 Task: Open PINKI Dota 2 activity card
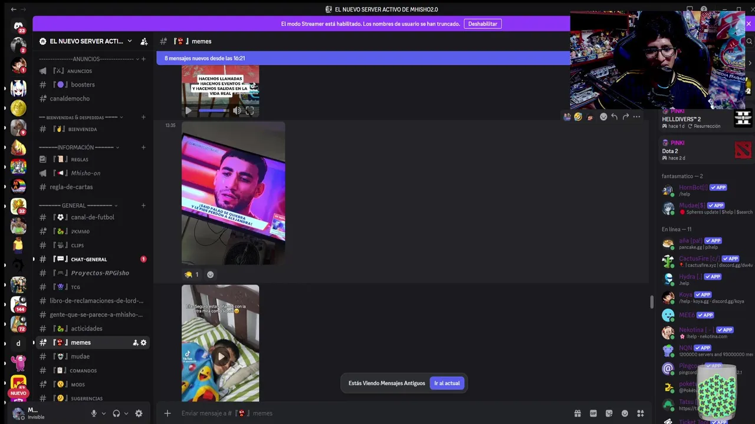(707, 150)
